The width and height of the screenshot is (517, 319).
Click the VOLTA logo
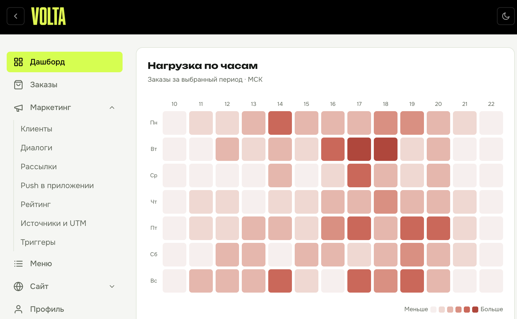(48, 16)
